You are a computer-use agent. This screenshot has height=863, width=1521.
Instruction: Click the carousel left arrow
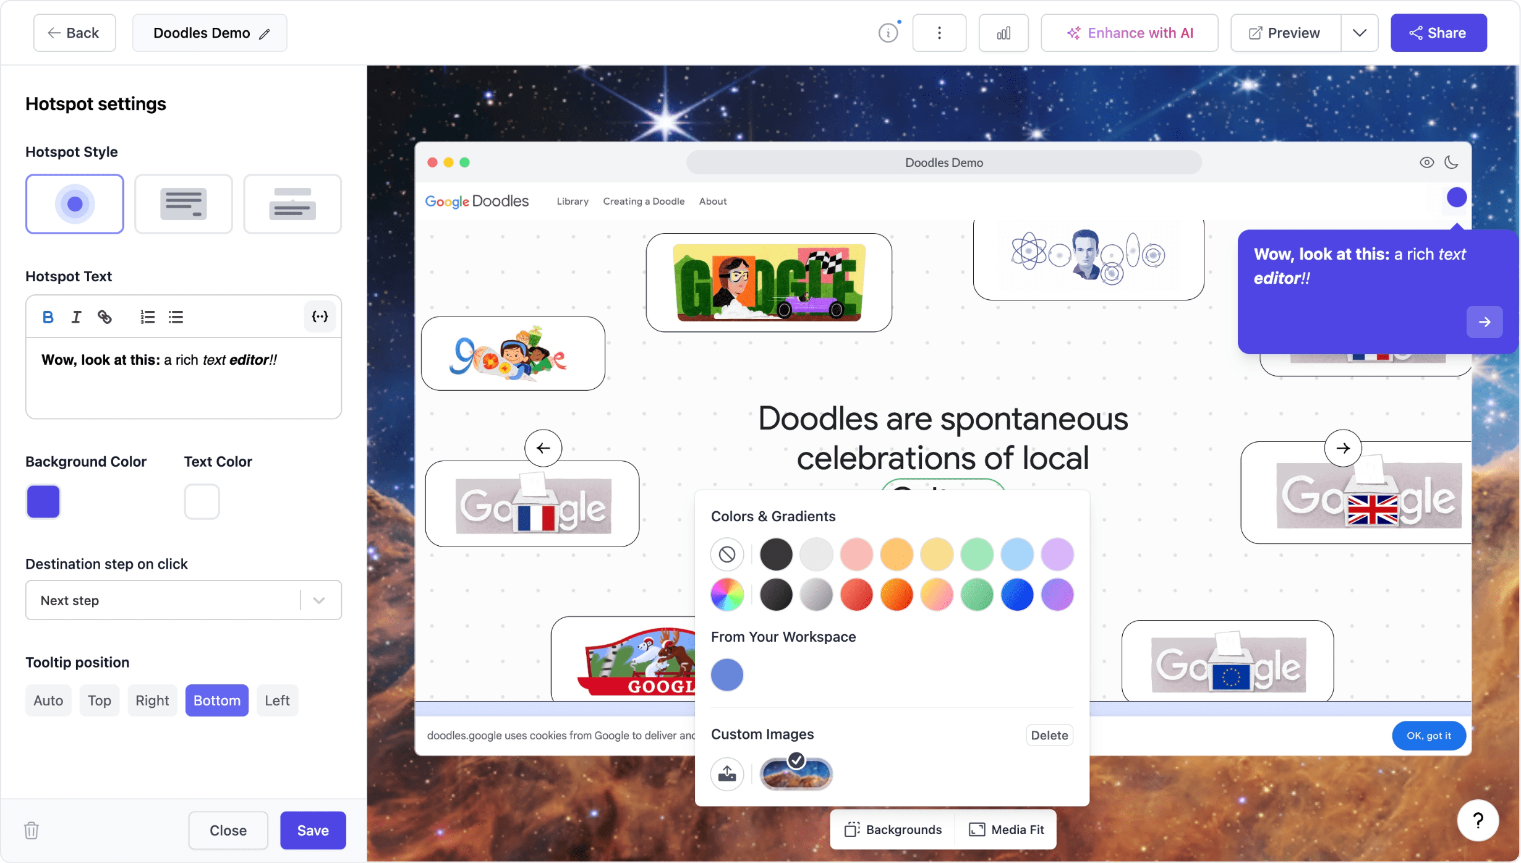(543, 448)
